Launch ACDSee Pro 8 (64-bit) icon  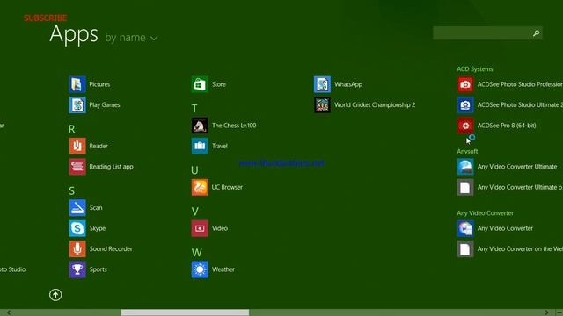465,126
